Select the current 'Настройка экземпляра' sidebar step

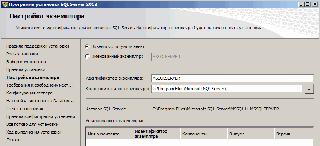coord(32,77)
